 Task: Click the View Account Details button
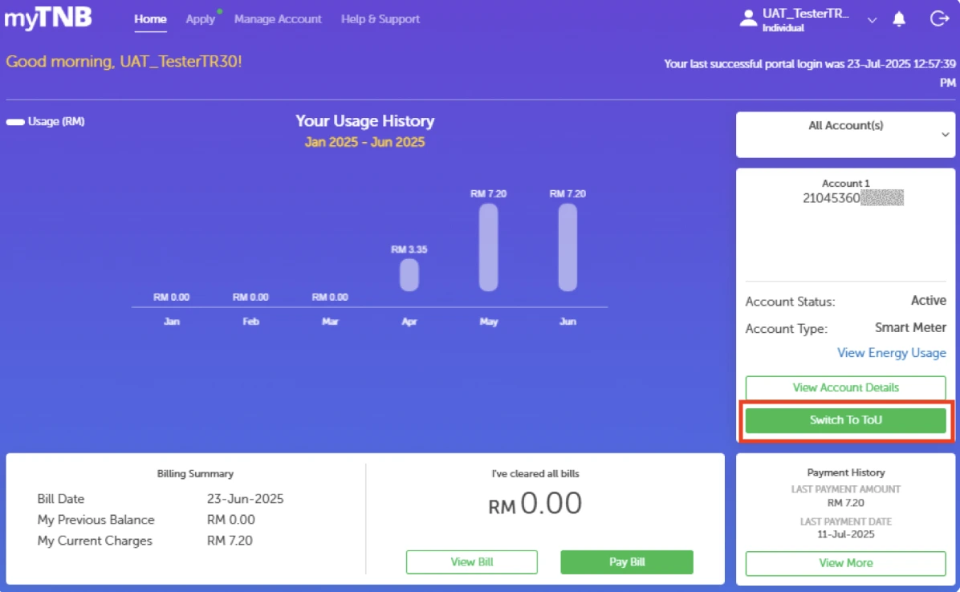[845, 387]
